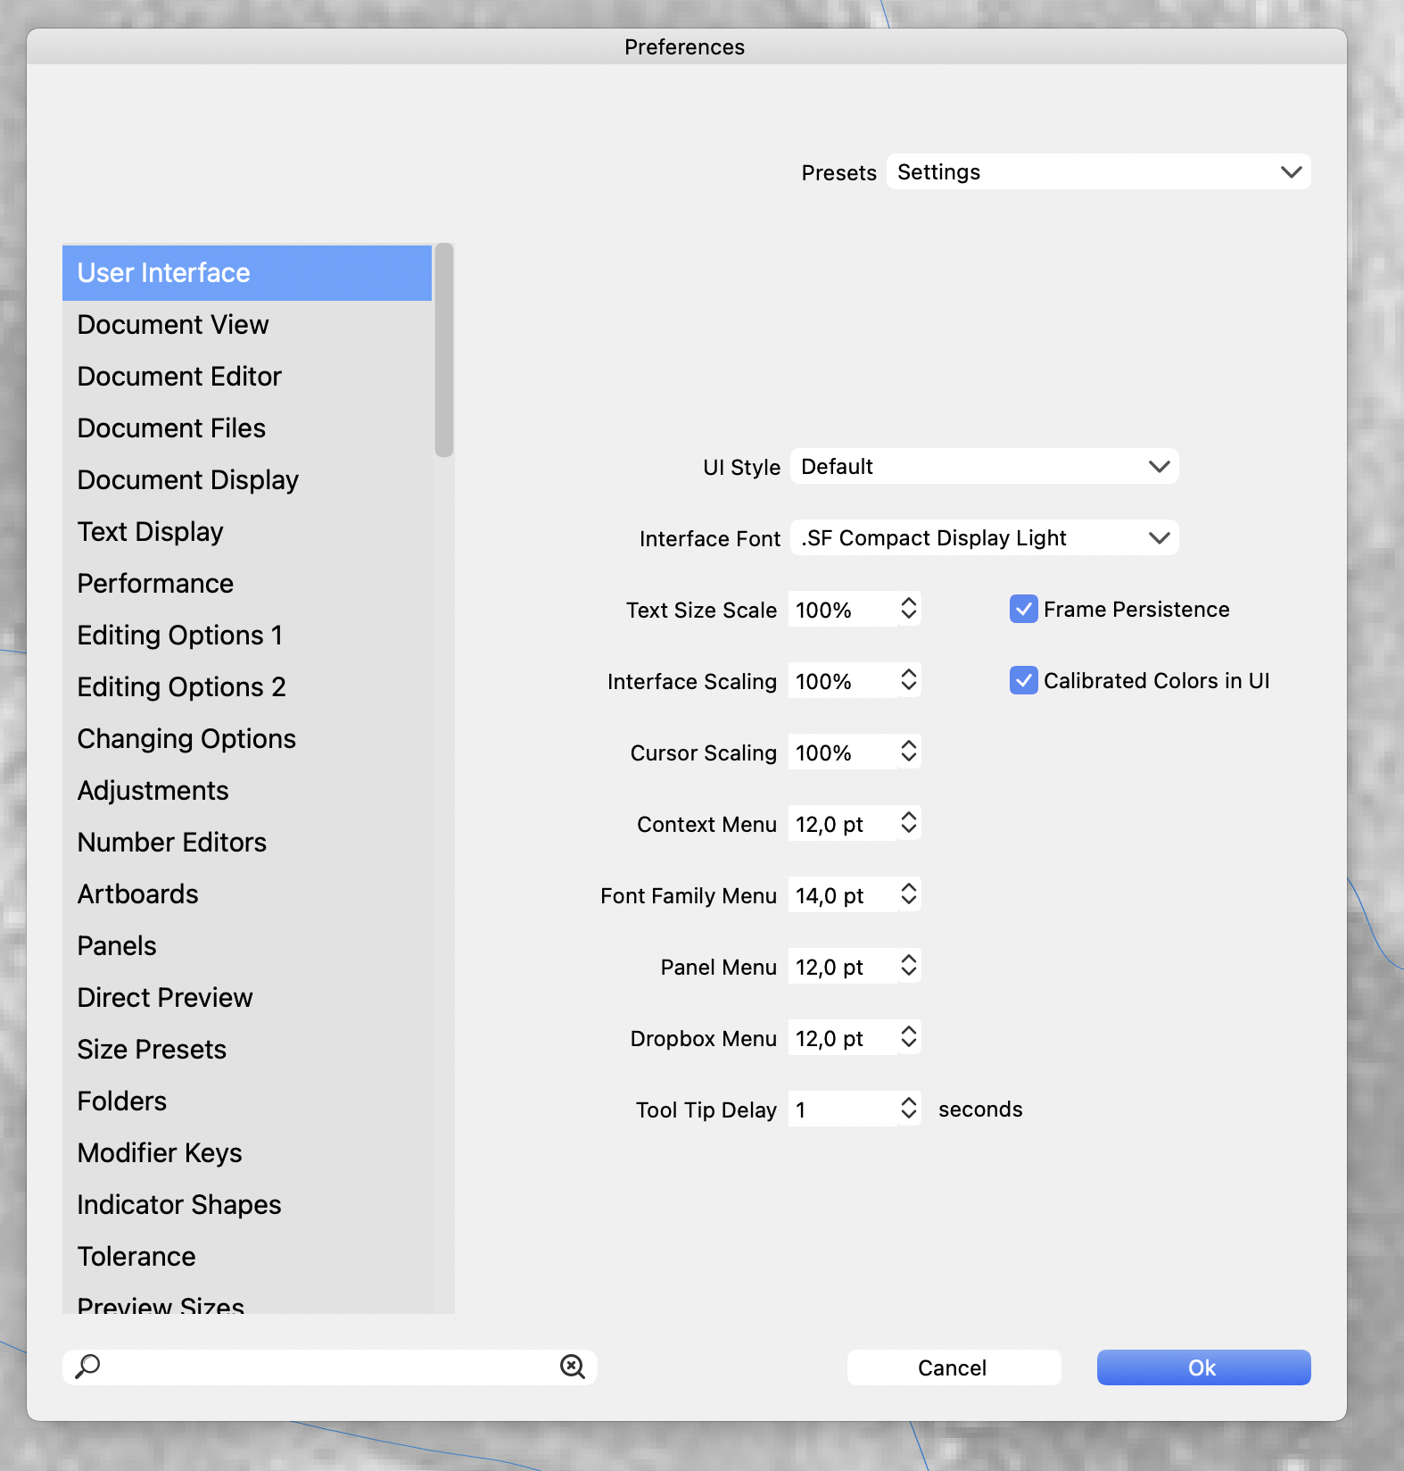Click the search magnifier icon
Viewport: 1404px width, 1471px height.
point(87,1367)
